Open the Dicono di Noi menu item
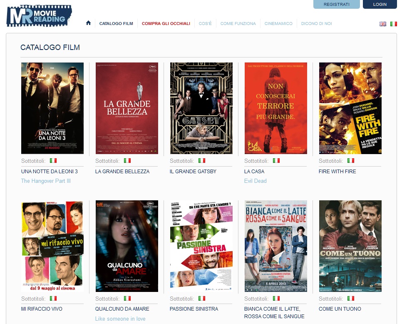The image size is (402, 324). pos(316,24)
